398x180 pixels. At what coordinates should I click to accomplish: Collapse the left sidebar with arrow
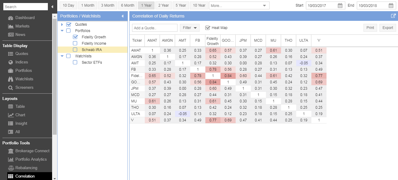click(x=52, y=7)
